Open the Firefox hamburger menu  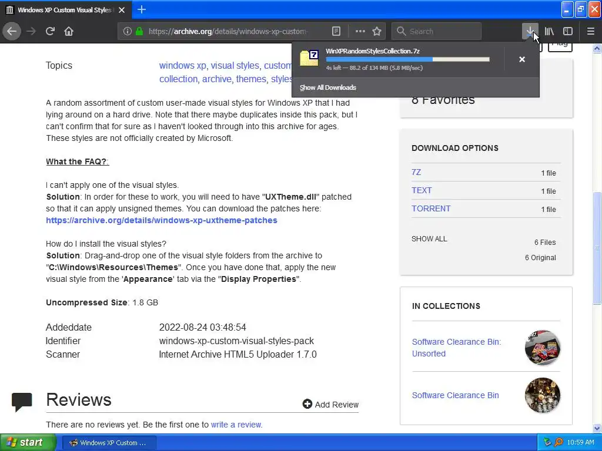point(591,31)
